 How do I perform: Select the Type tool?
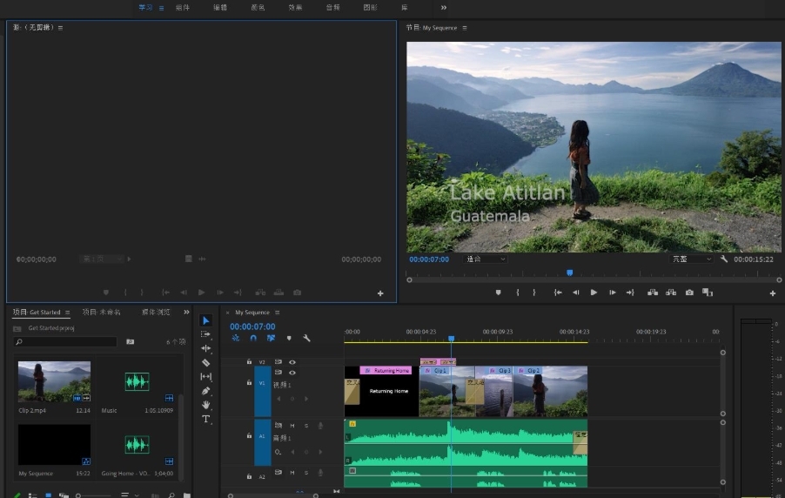(205, 419)
